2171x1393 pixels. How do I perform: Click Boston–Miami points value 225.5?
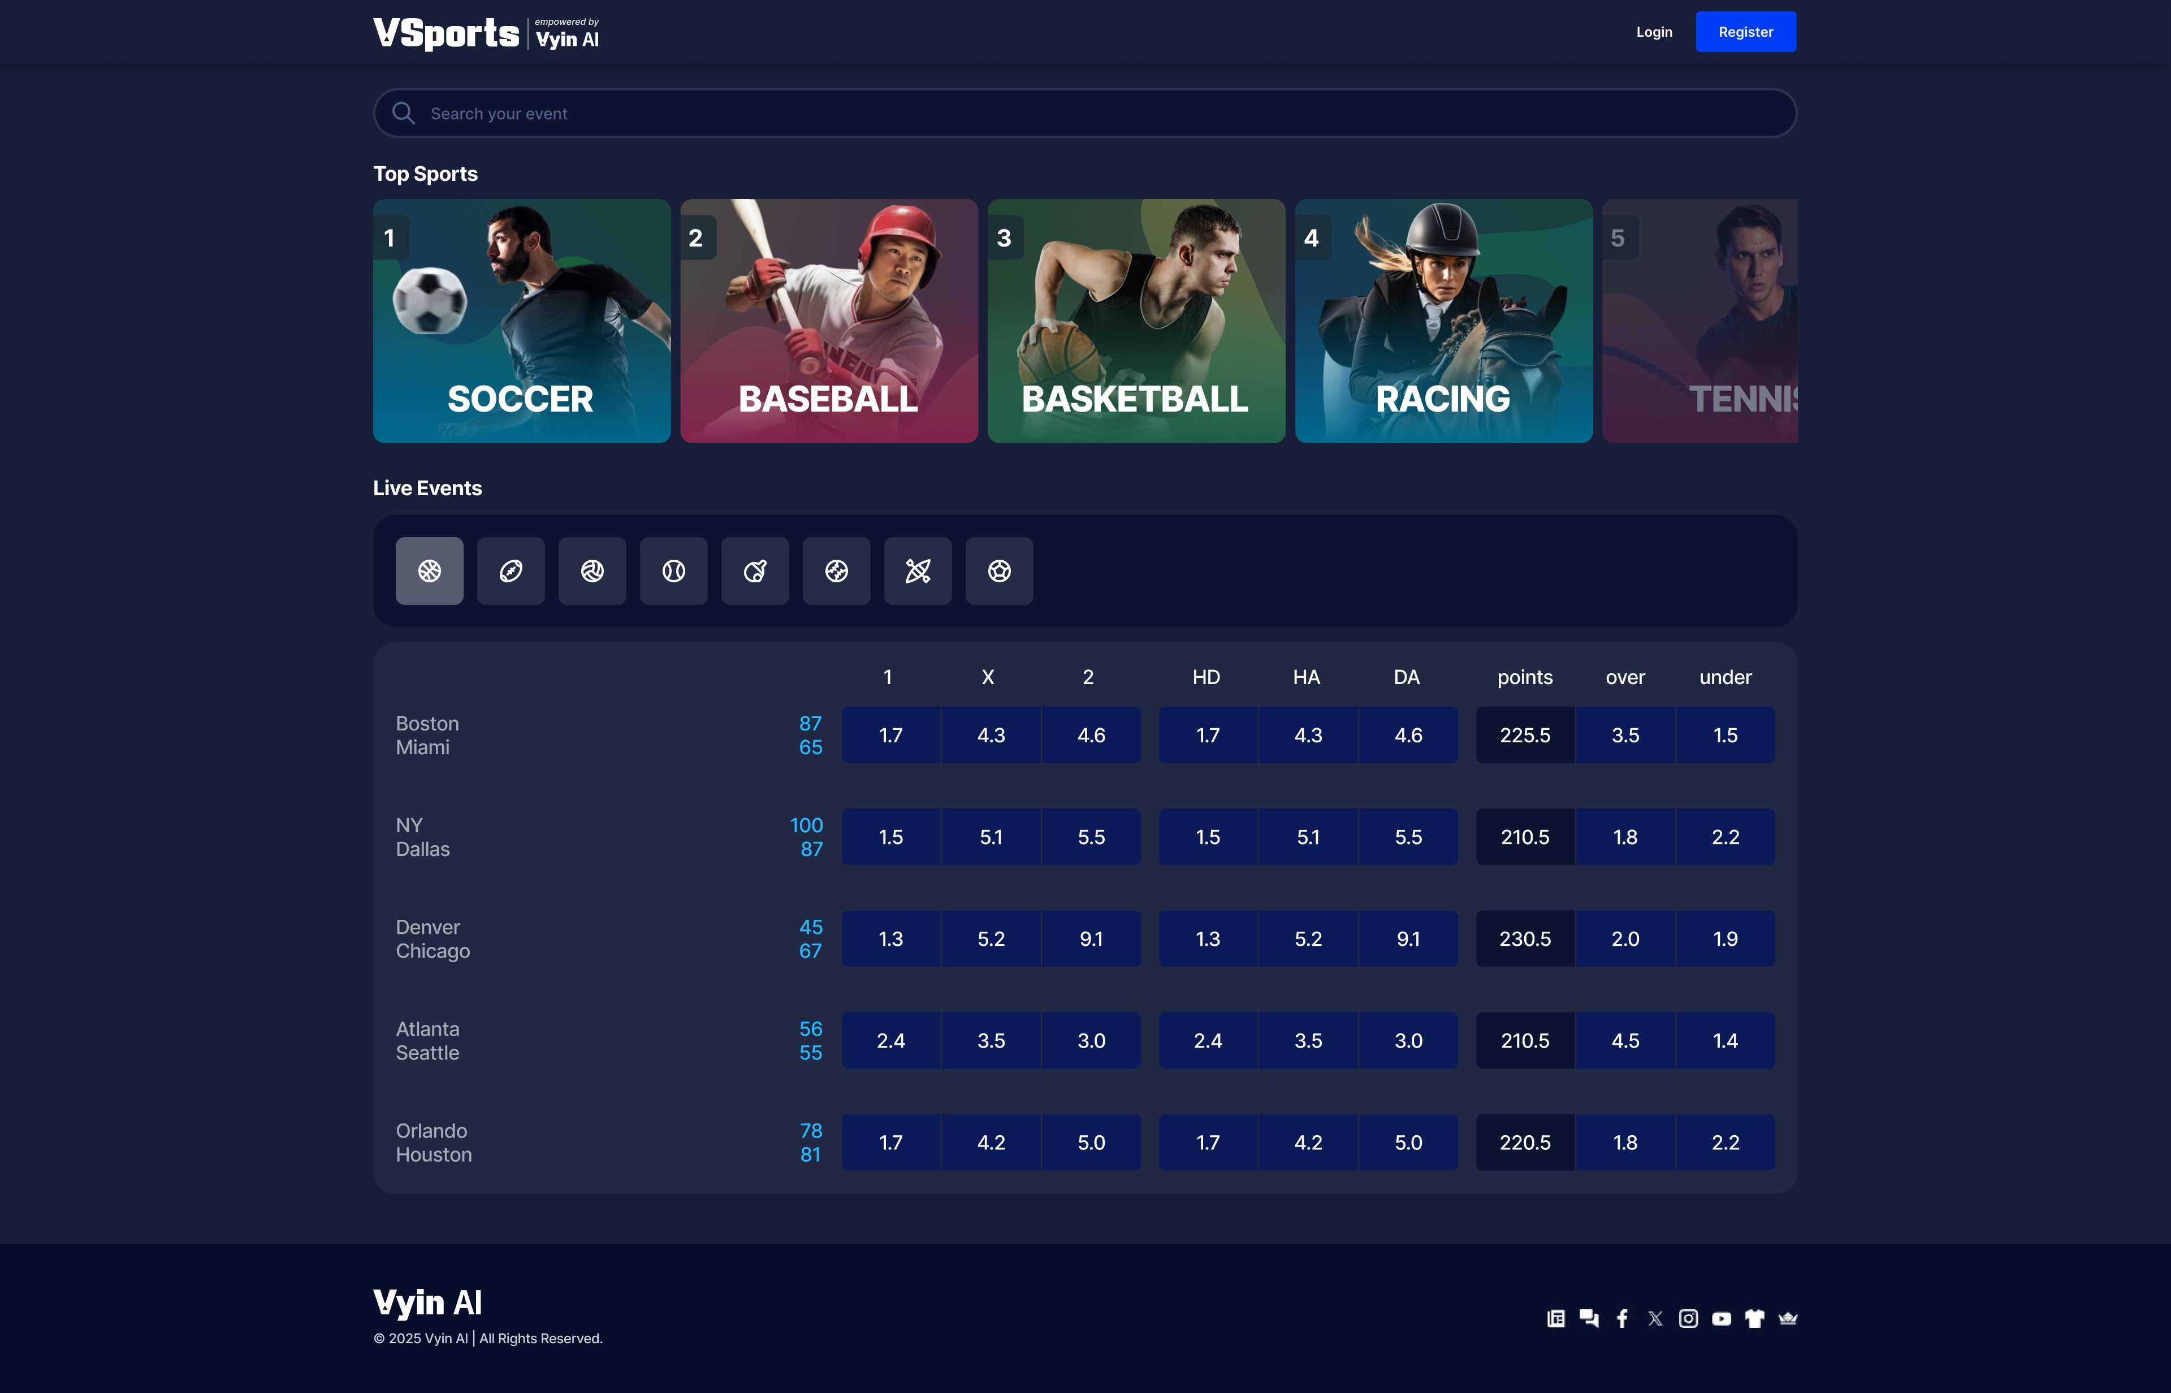click(x=1525, y=736)
